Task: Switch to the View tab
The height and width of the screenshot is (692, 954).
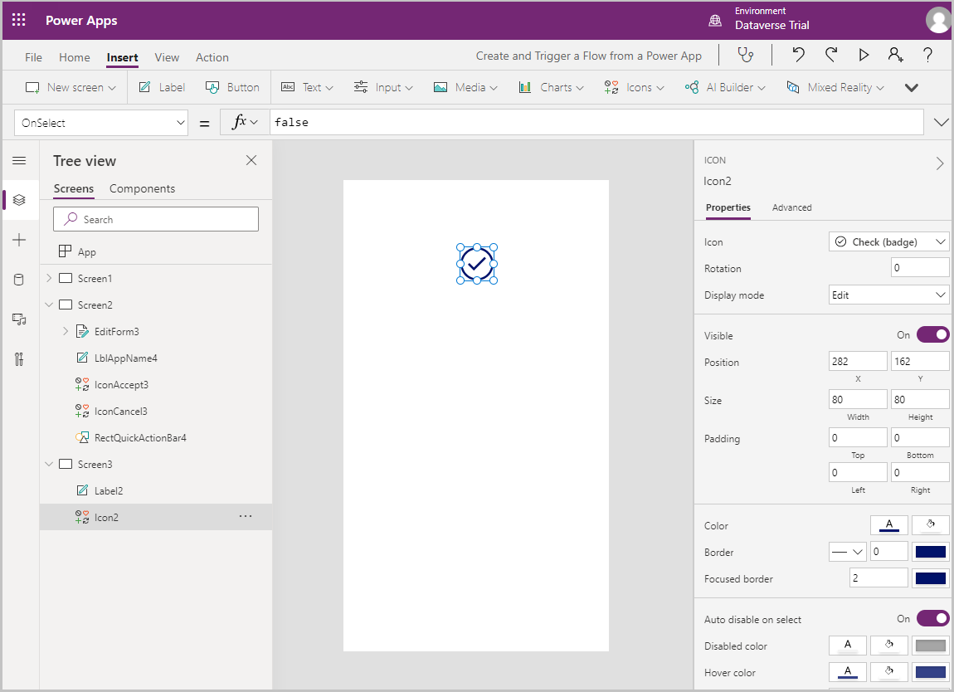Action: pos(167,57)
